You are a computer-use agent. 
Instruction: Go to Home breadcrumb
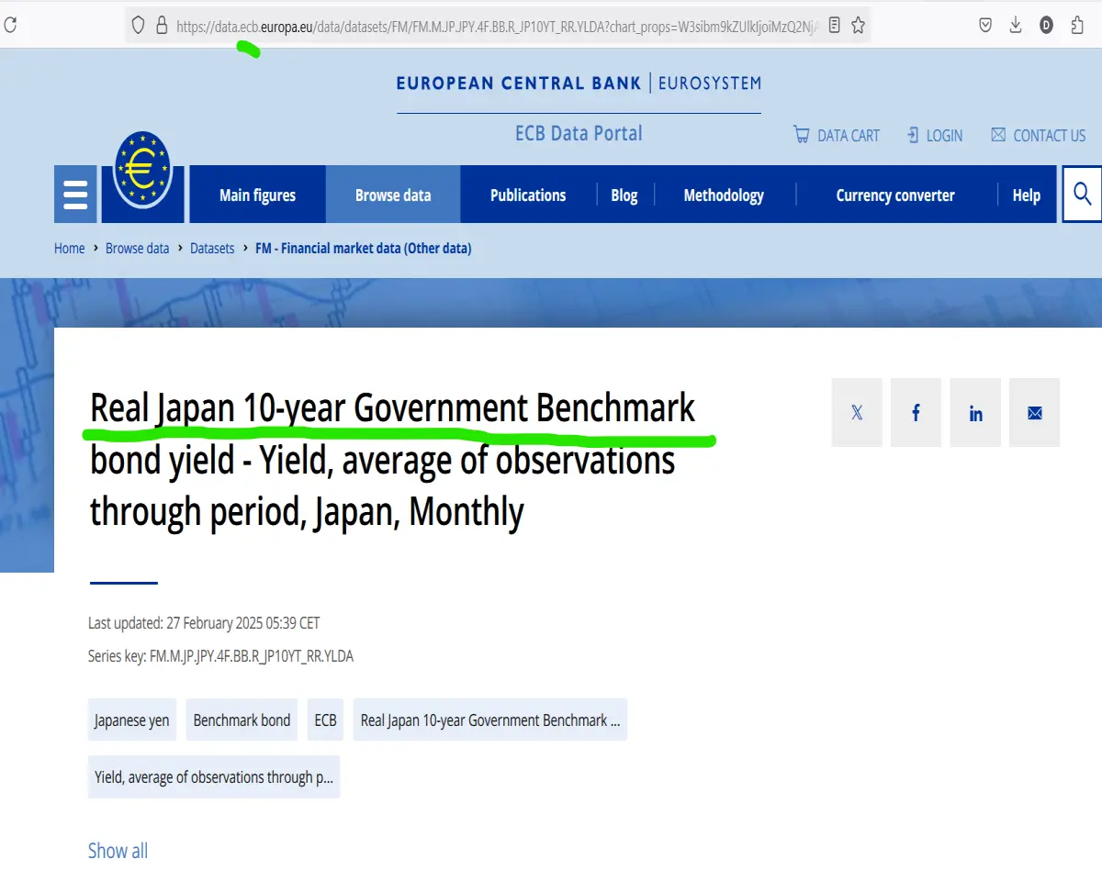point(69,248)
